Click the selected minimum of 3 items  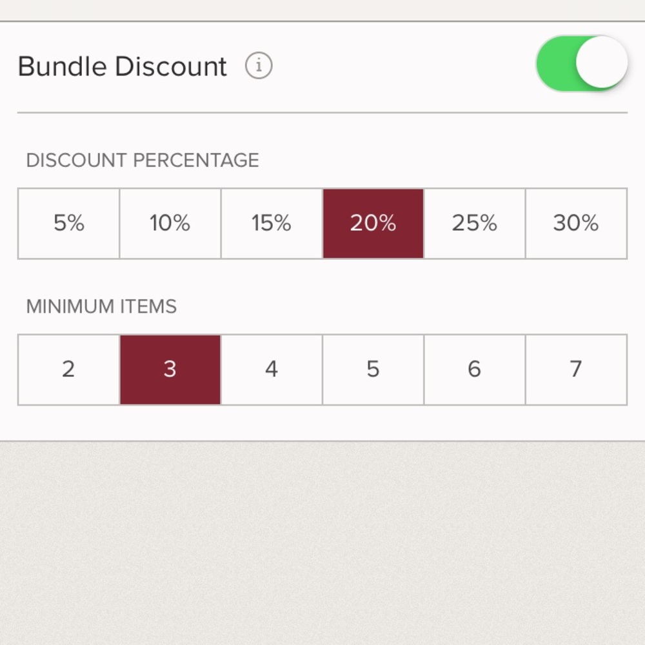pos(170,369)
